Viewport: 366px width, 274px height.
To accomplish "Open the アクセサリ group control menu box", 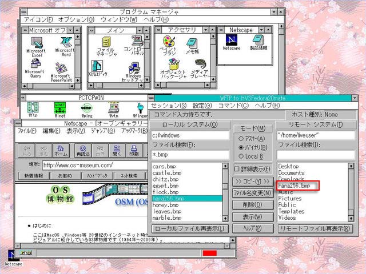I will pyautogui.click(x=158, y=30).
